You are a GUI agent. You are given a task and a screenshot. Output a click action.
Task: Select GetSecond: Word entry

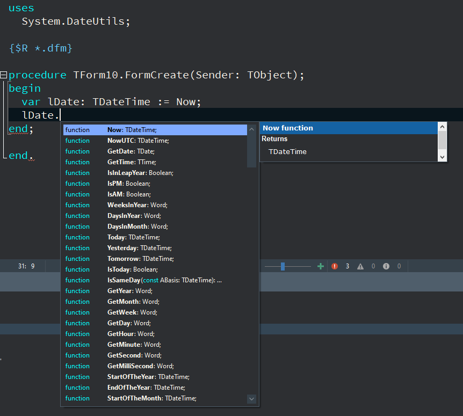pos(155,355)
